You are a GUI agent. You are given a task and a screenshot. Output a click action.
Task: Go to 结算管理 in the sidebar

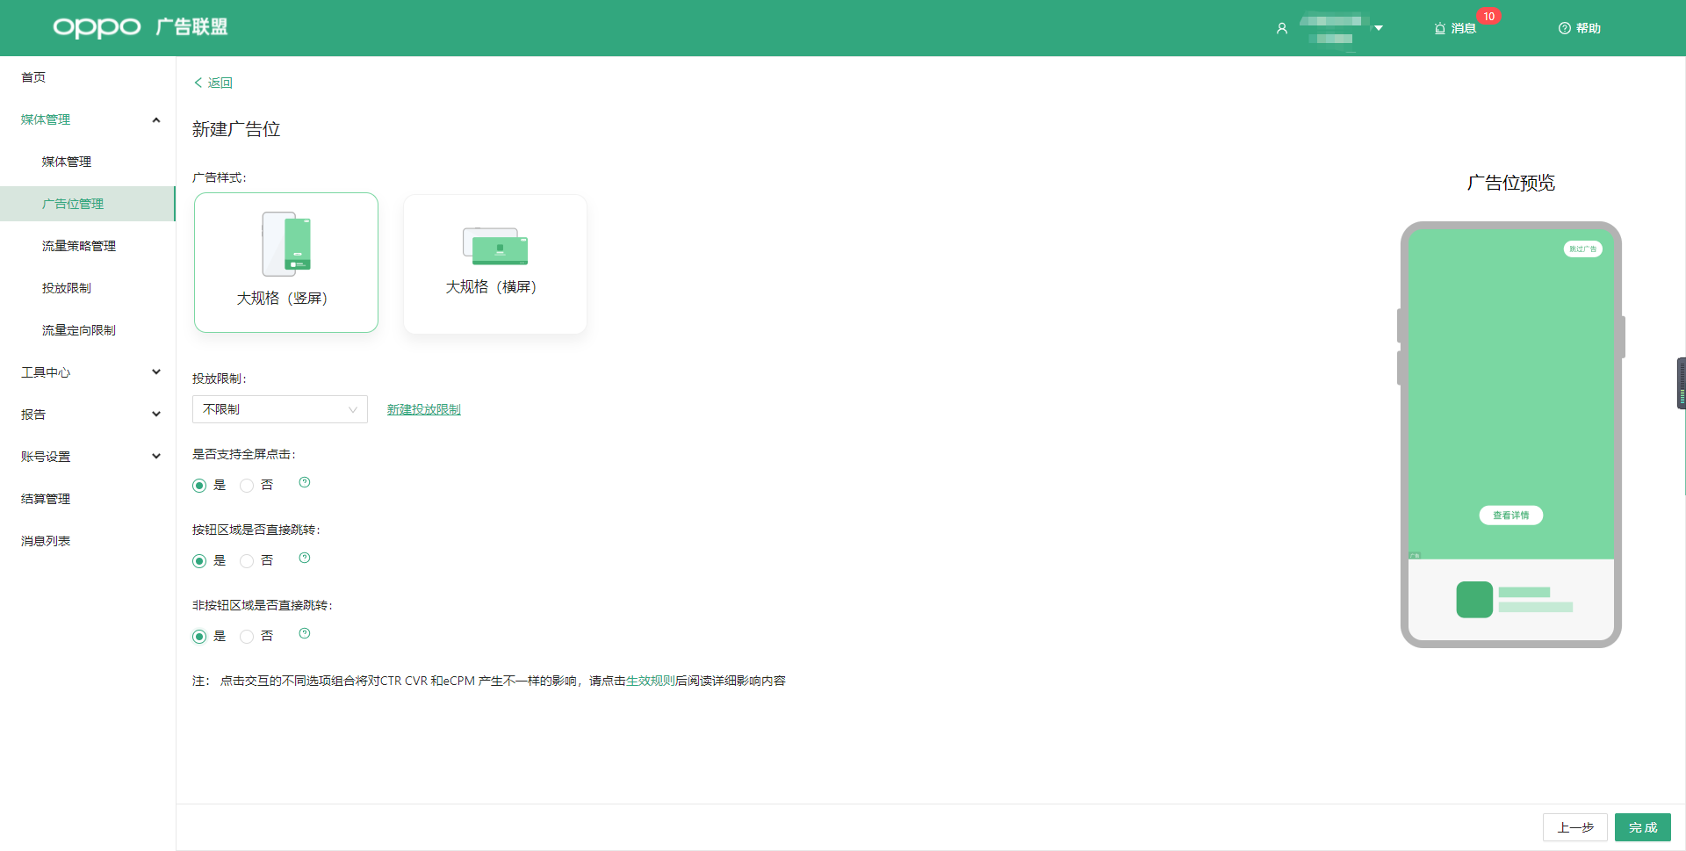(46, 499)
